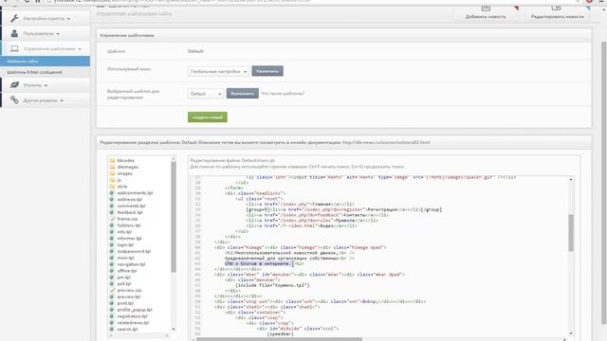
Task: Click the dleimages folder icon
Action: 112,167
